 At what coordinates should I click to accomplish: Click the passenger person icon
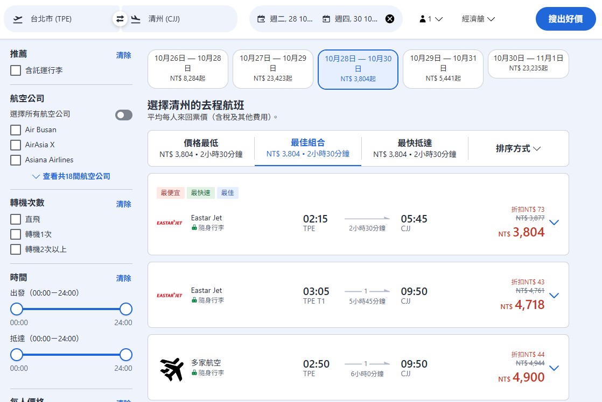[424, 18]
